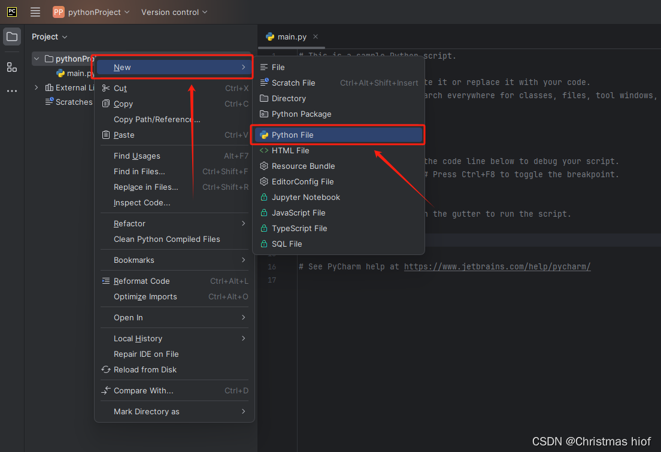Click the Cut scissors icon

106,88
